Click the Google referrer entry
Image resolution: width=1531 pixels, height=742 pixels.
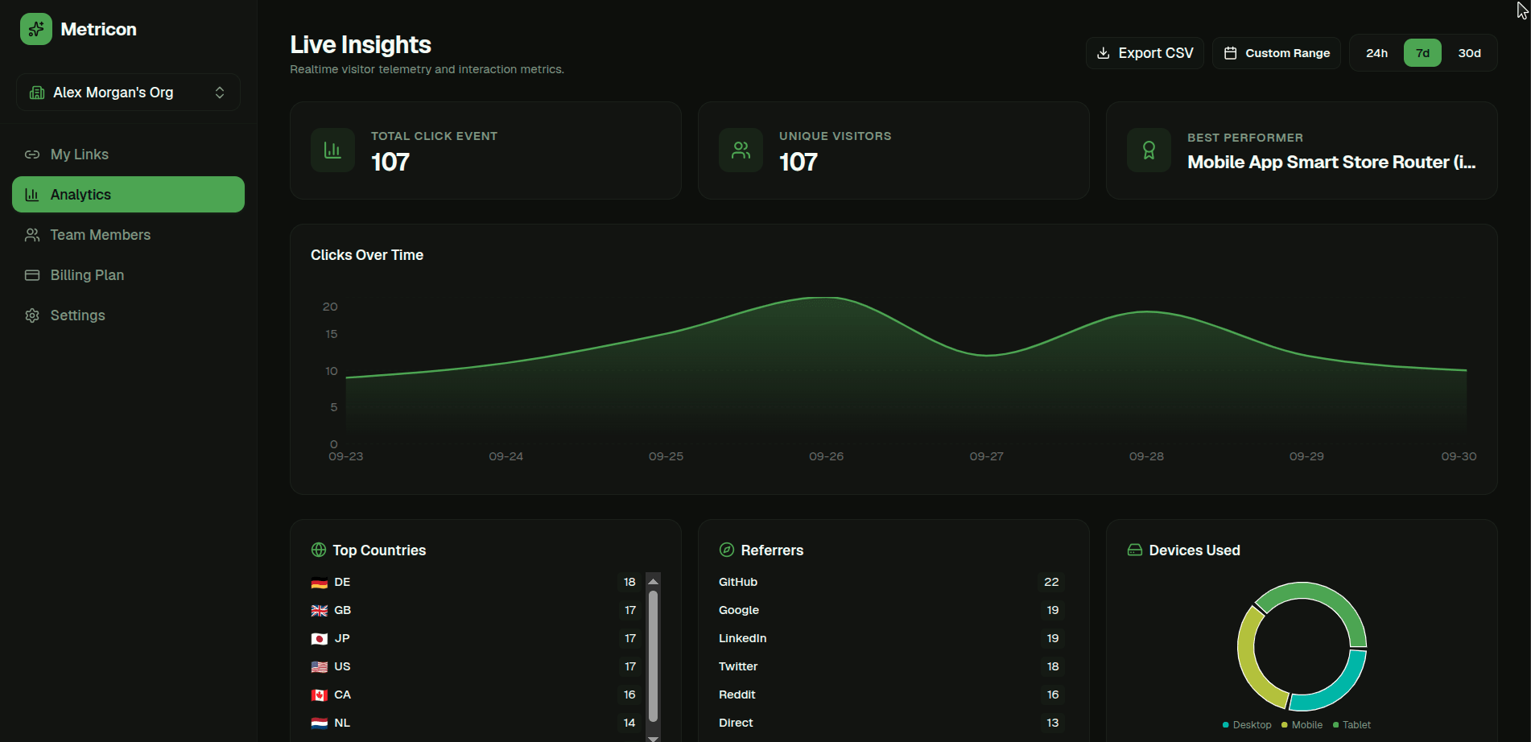(x=892, y=610)
